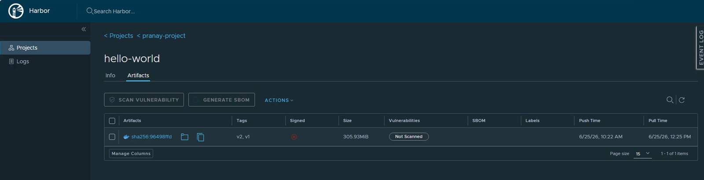Click the Docker whale icon of the artifact

point(126,137)
